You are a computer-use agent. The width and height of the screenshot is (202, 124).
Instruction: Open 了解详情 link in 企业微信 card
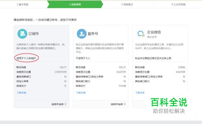[x=140, y=93]
